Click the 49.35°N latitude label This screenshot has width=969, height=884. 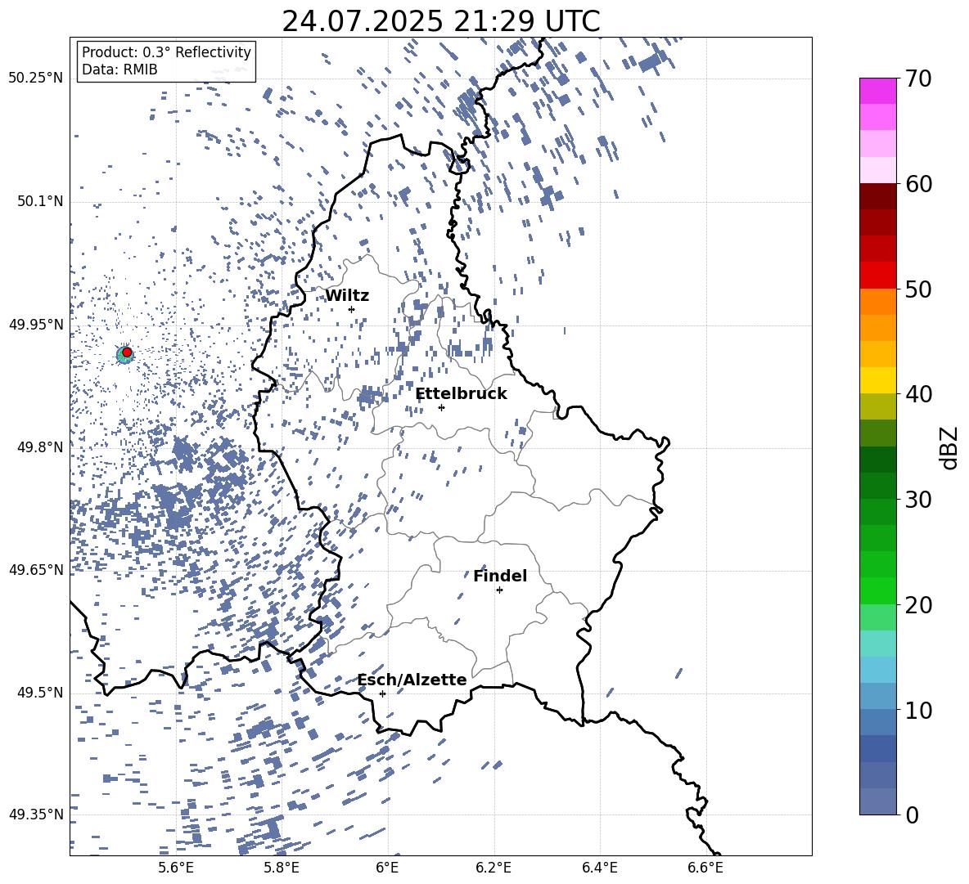tap(36, 814)
